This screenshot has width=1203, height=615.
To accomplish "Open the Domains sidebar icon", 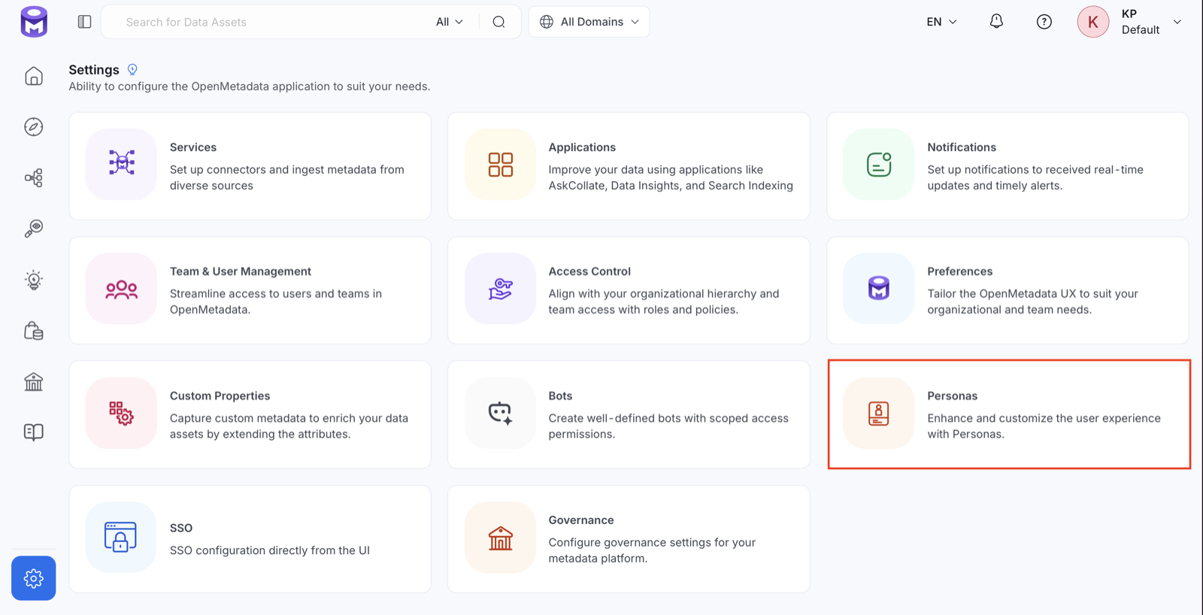I will pyautogui.click(x=34, y=331).
